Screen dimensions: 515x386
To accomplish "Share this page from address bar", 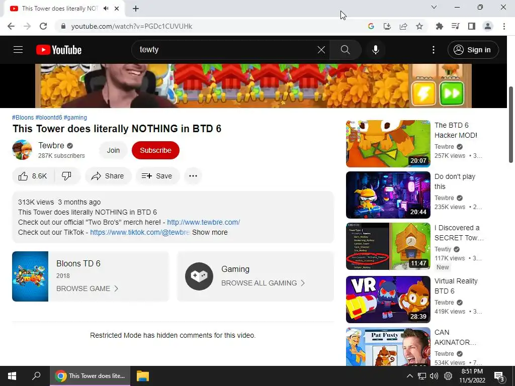I will point(403,26).
